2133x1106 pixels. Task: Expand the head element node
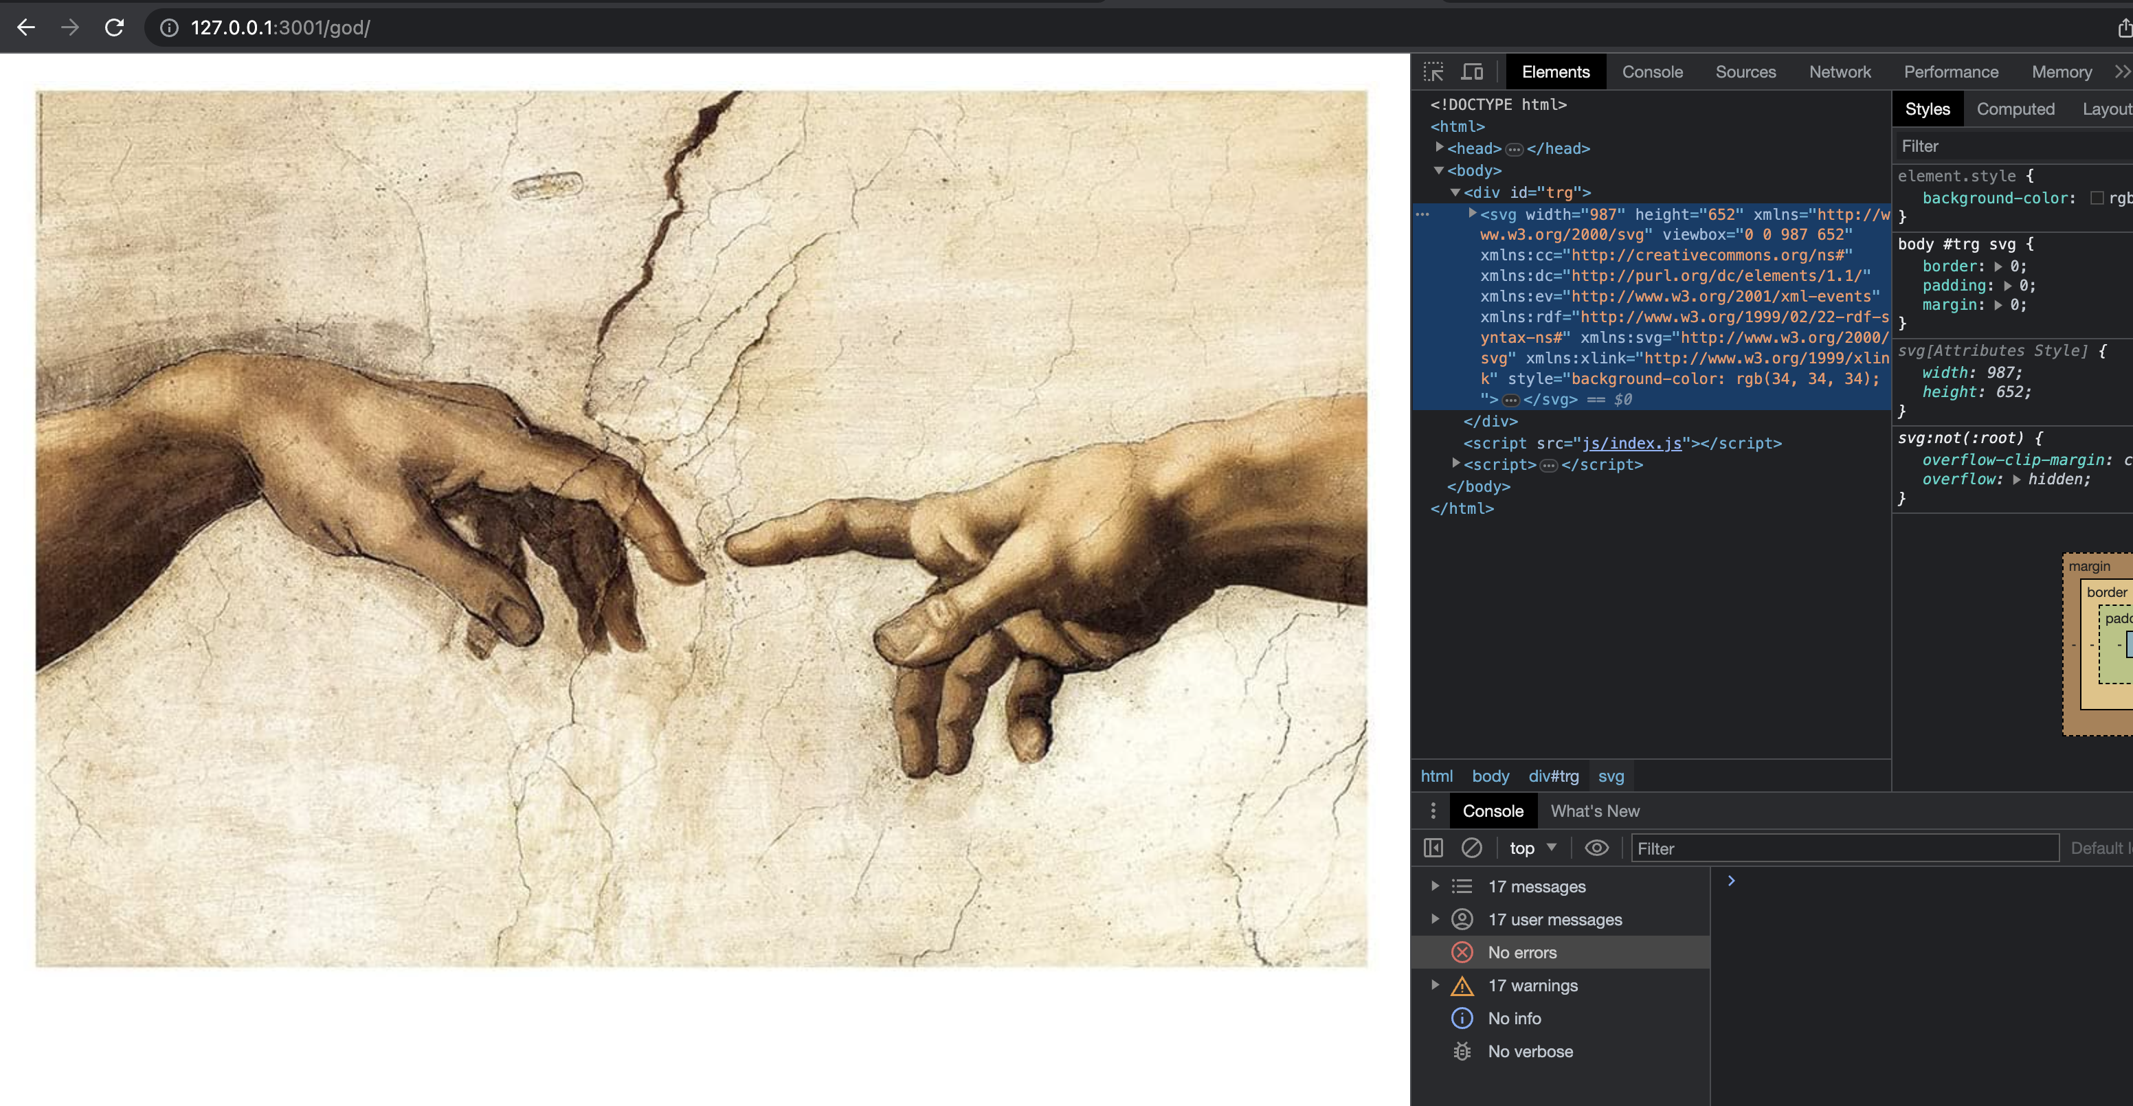click(x=1440, y=148)
